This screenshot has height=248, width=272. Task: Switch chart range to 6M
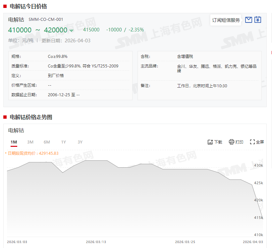(47, 142)
